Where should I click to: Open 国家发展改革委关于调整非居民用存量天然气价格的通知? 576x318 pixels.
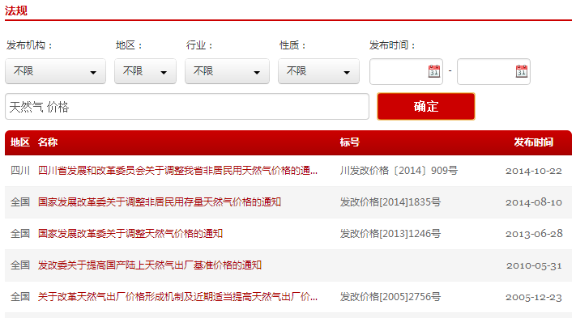pyautogui.click(x=160, y=202)
